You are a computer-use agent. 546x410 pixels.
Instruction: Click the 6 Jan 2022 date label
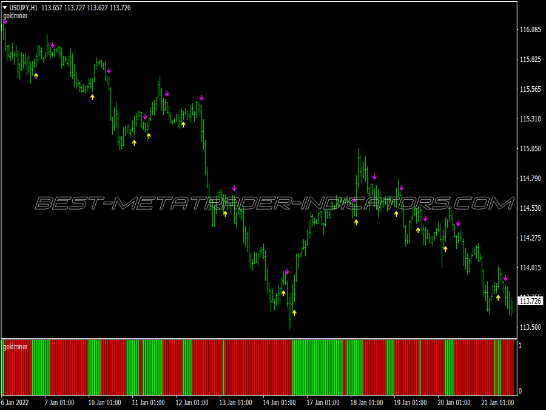(16, 402)
